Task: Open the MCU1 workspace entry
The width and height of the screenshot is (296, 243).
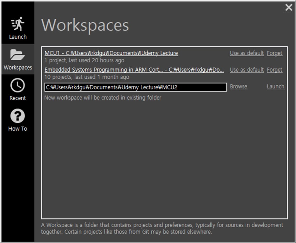Action: pyautogui.click(x=111, y=53)
